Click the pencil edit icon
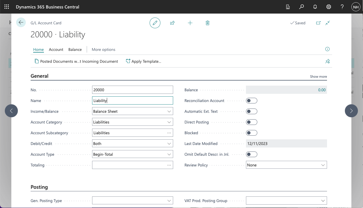The image size is (363, 208). (x=155, y=23)
